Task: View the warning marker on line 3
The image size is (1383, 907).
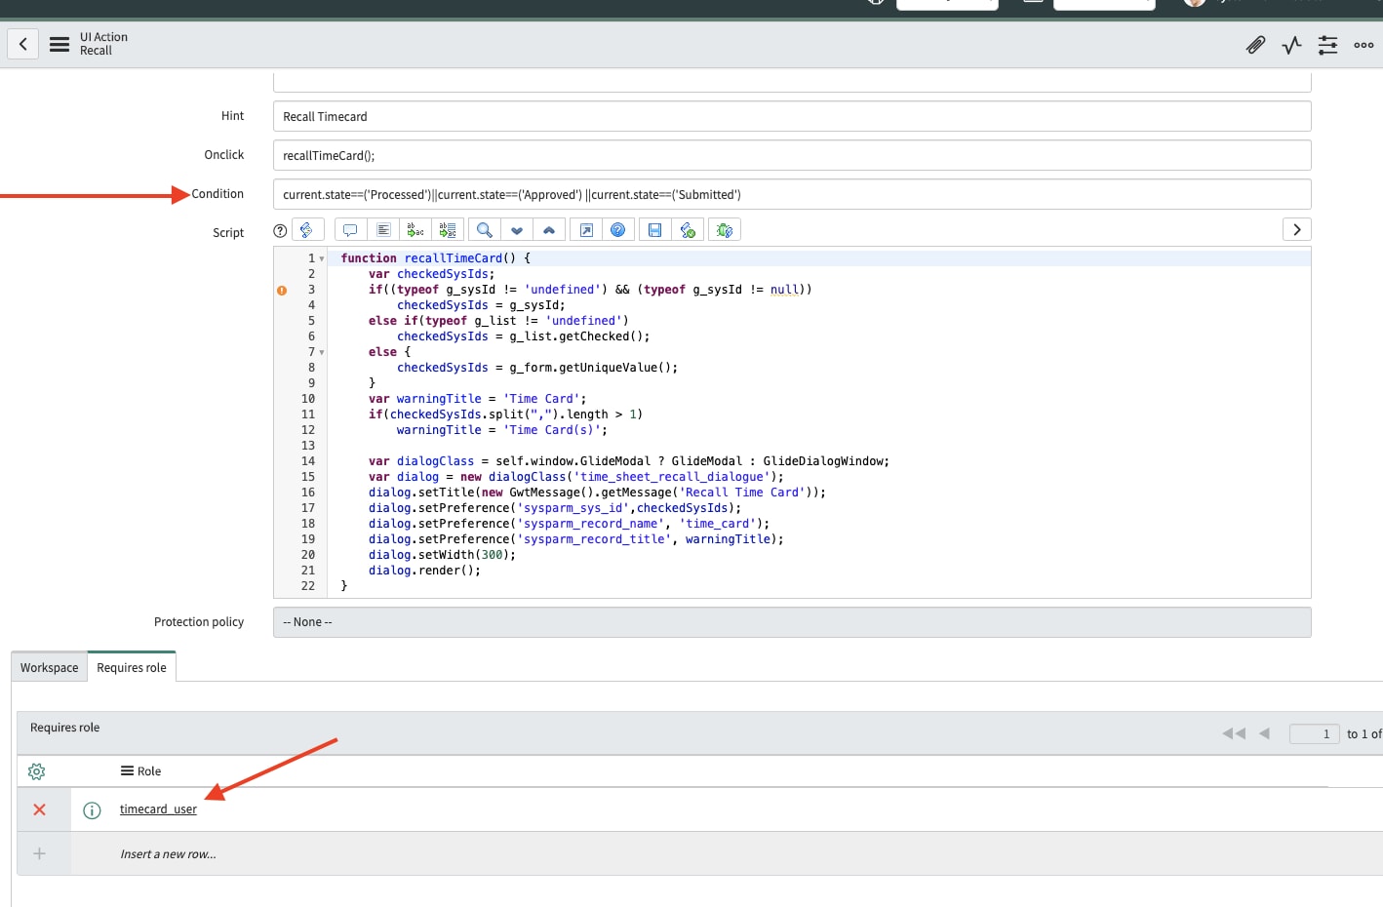Action: pos(282,290)
